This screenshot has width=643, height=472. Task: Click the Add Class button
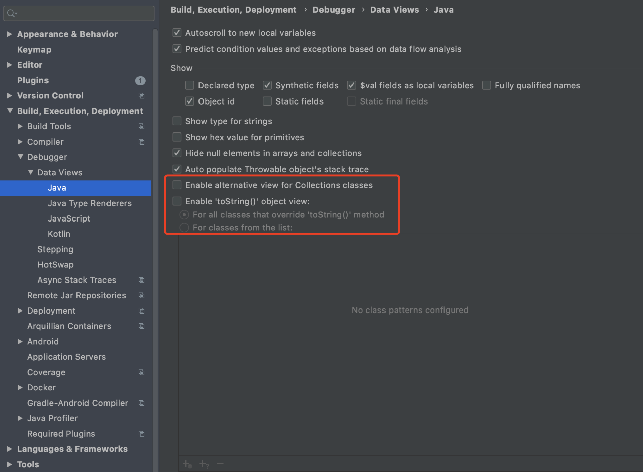tap(187, 464)
